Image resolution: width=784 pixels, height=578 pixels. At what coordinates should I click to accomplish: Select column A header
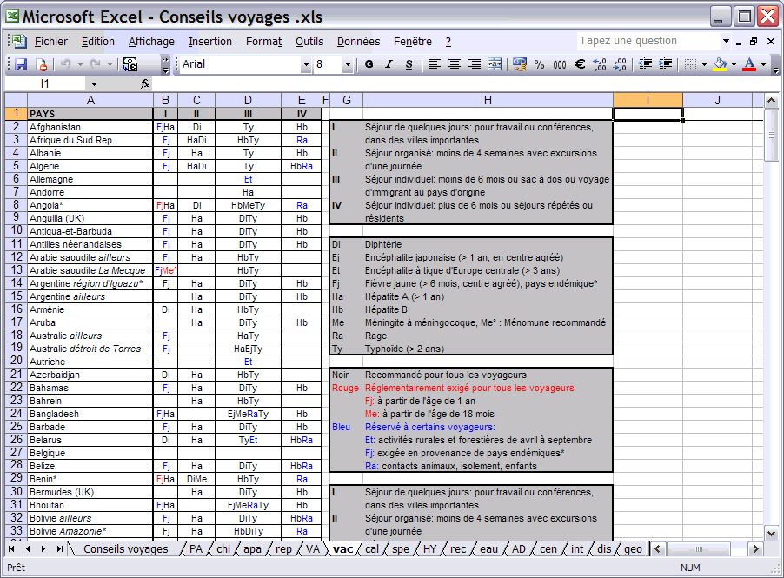(x=90, y=101)
